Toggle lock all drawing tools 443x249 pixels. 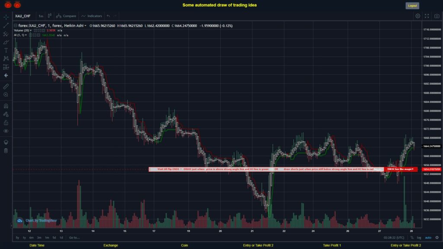(x=6, y=122)
